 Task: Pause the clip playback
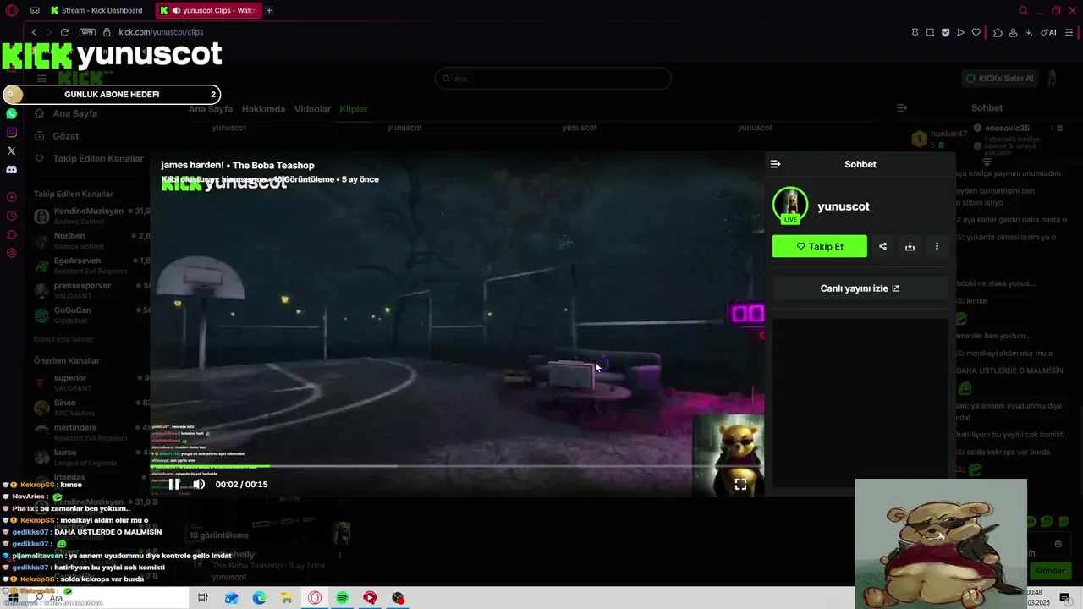pos(173,484)
